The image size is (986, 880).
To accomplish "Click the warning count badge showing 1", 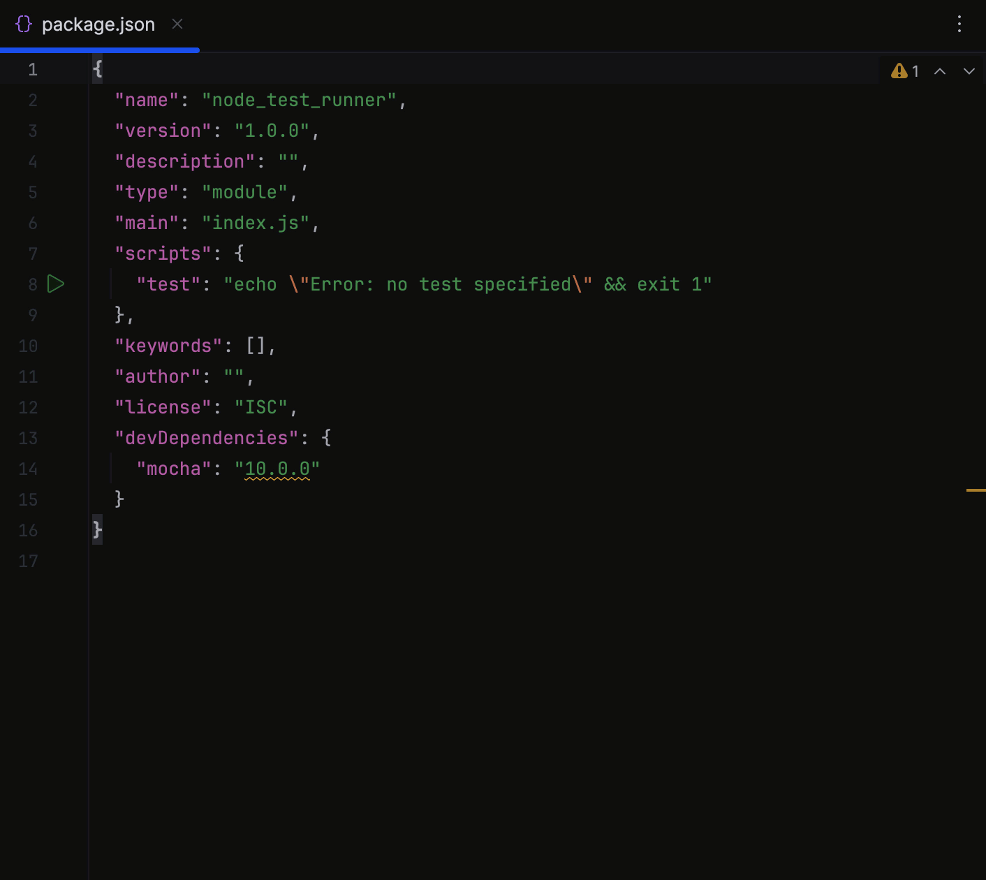I will pyautogui.click(x=915, y=71).
